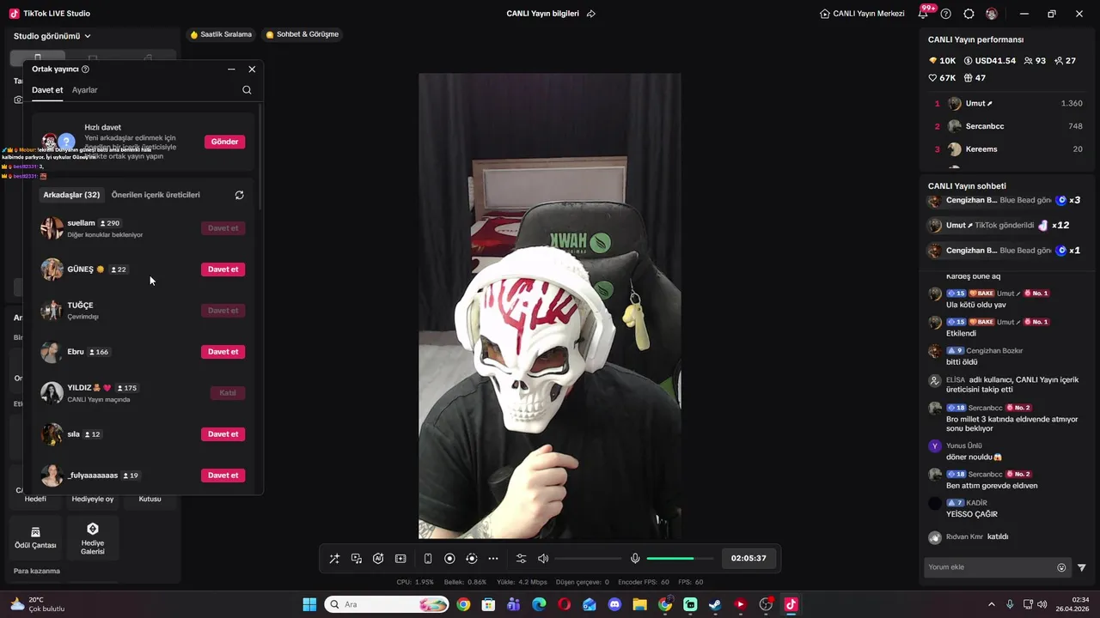Screen dimensions: 1100x618
Task: Open the audio mixer sliders icon
Action: (x=521, y=559)
